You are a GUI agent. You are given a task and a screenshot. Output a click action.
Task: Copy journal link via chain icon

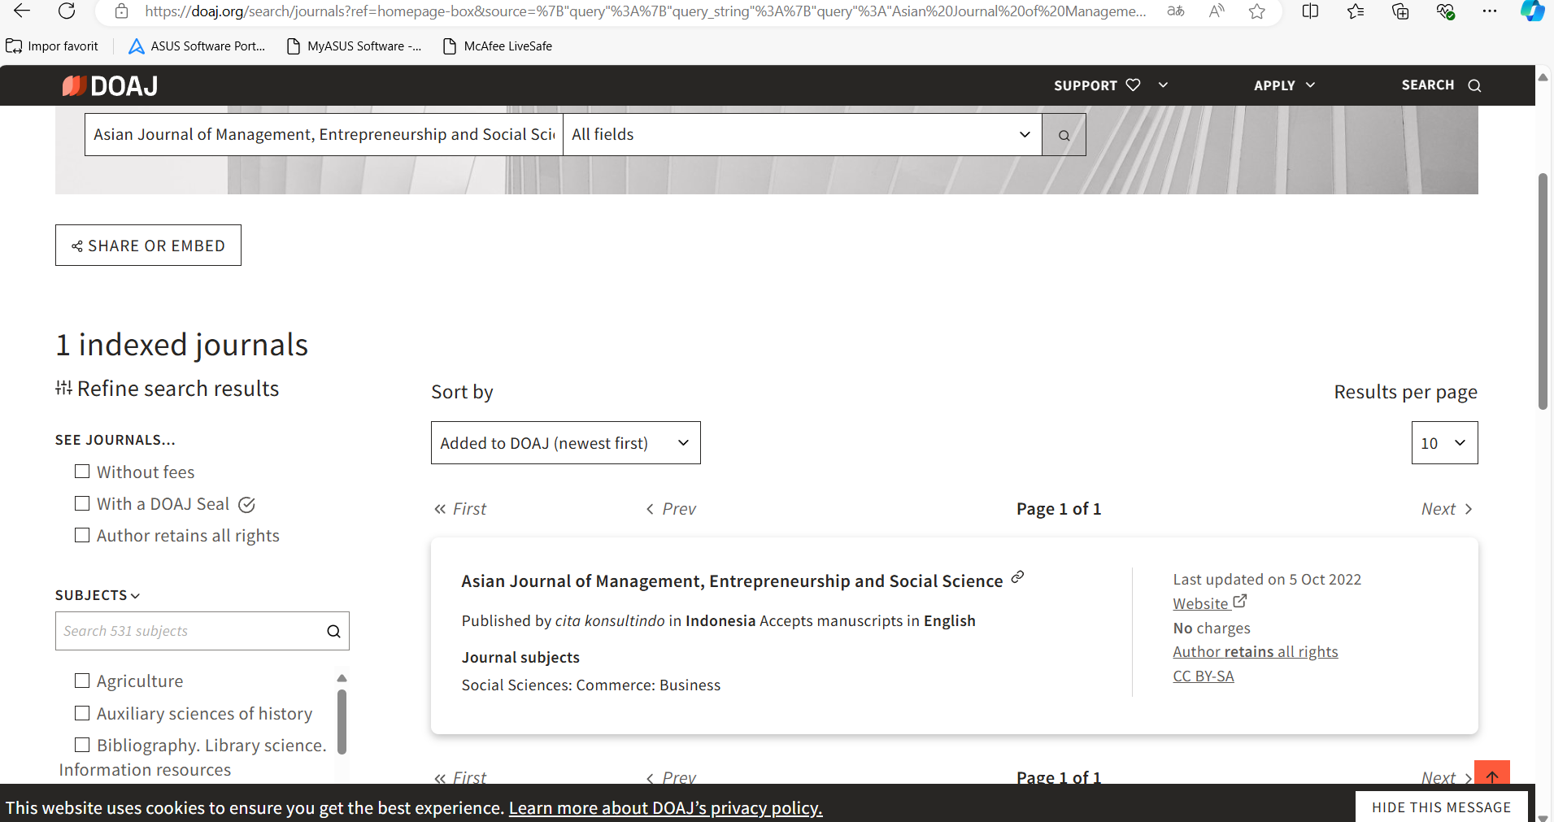(1017, 578)
